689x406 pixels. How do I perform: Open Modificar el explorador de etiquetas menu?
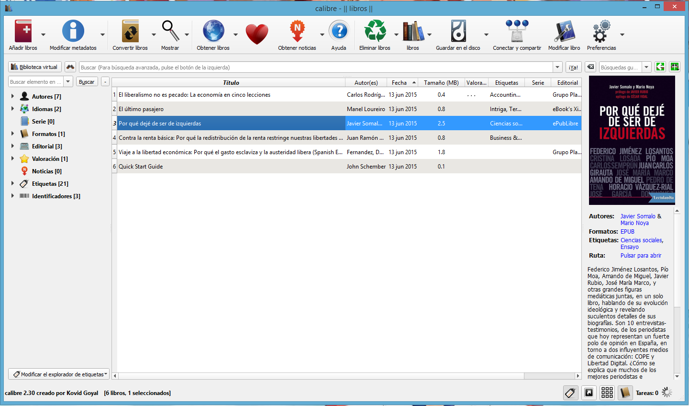pyautogui.click(x=59, y=374)
